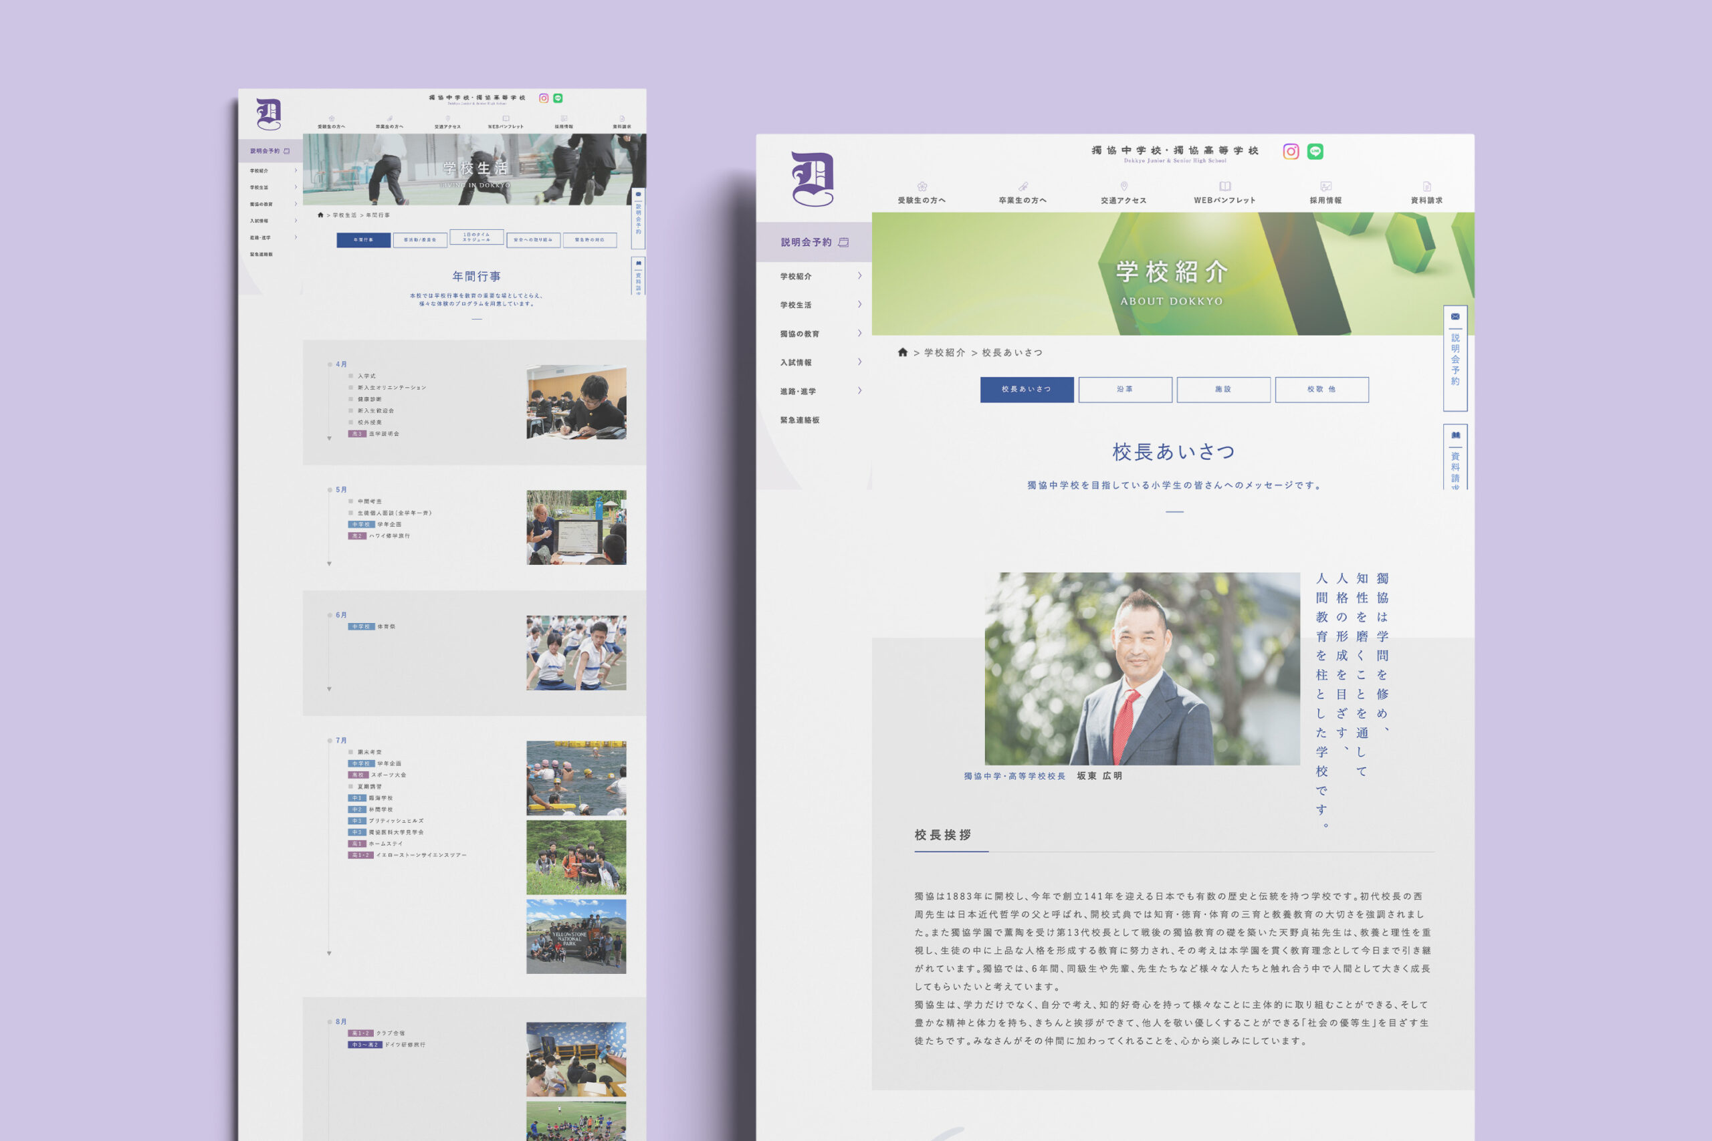The image size is (1712, 1141).
Task: Select the 校長あいさつ tab
Action: pos(1027,389)
